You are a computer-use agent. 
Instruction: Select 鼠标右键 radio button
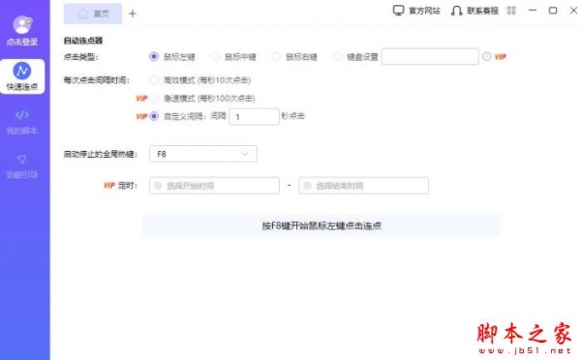point(276,56)
